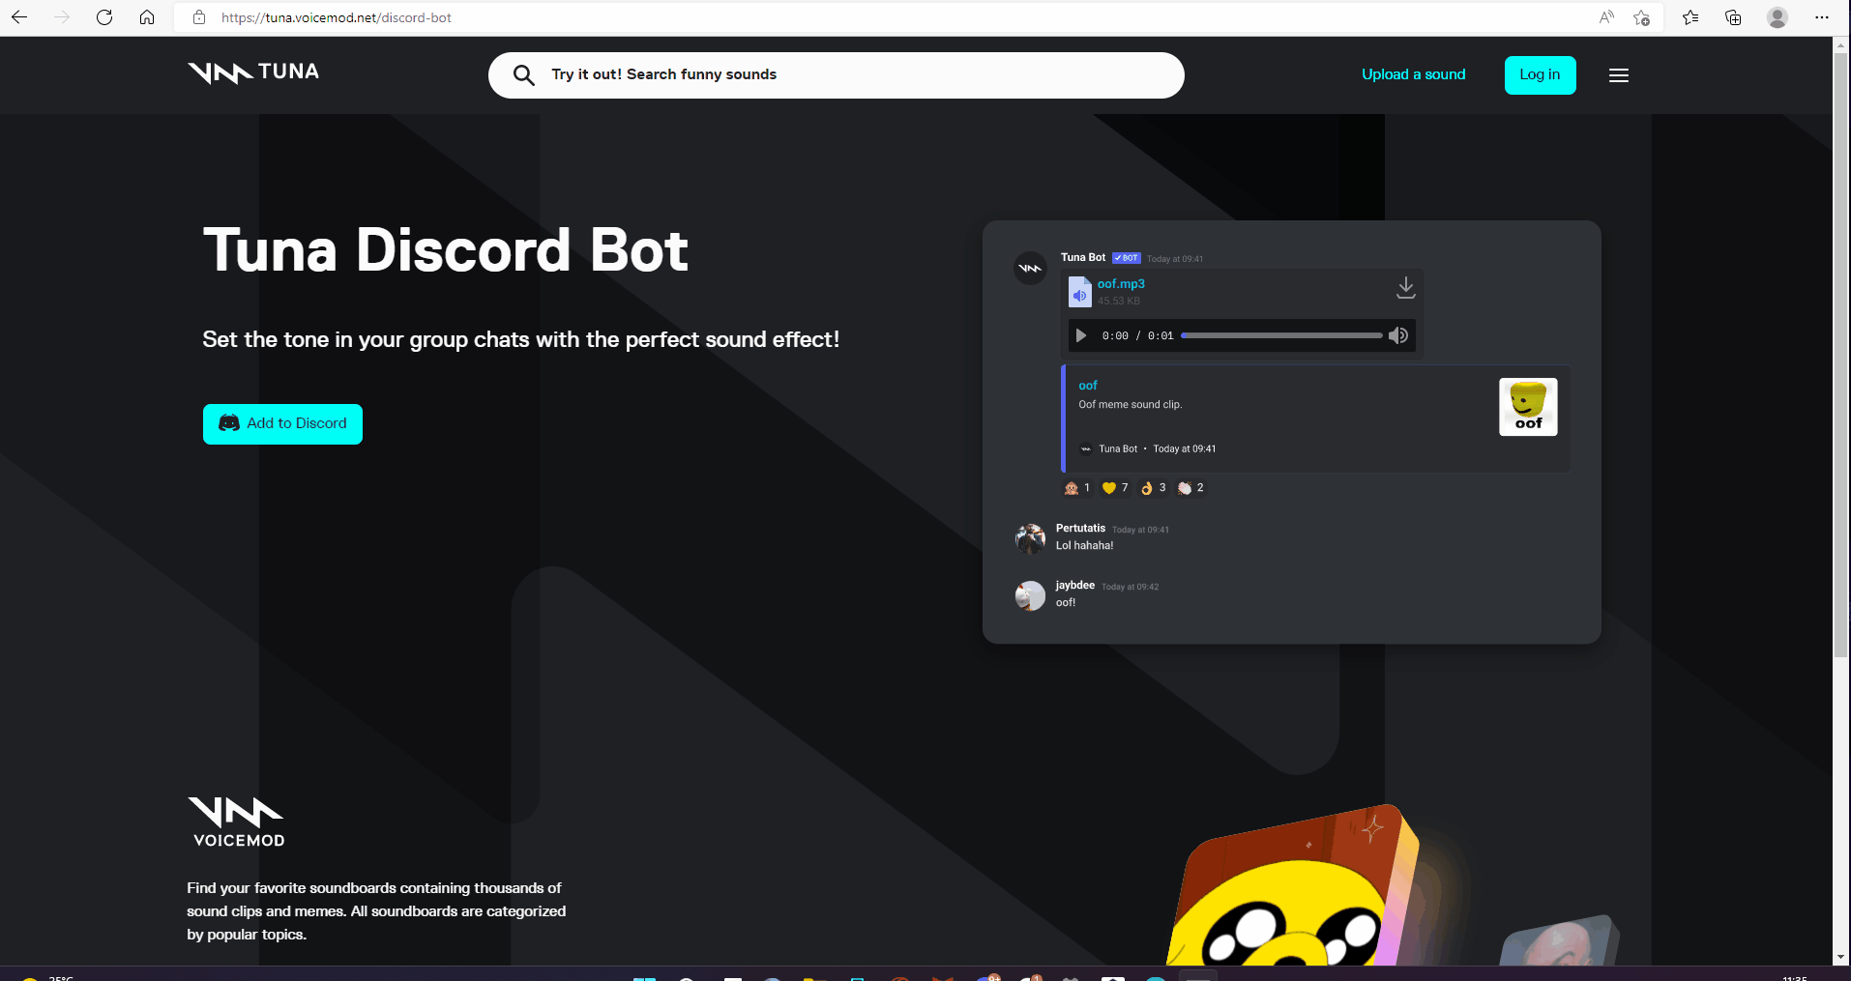This screenshot has width=1851, height=981.
Task: Click the URL in the address bar
Action: pyautogui.click(x=337, y=17)
